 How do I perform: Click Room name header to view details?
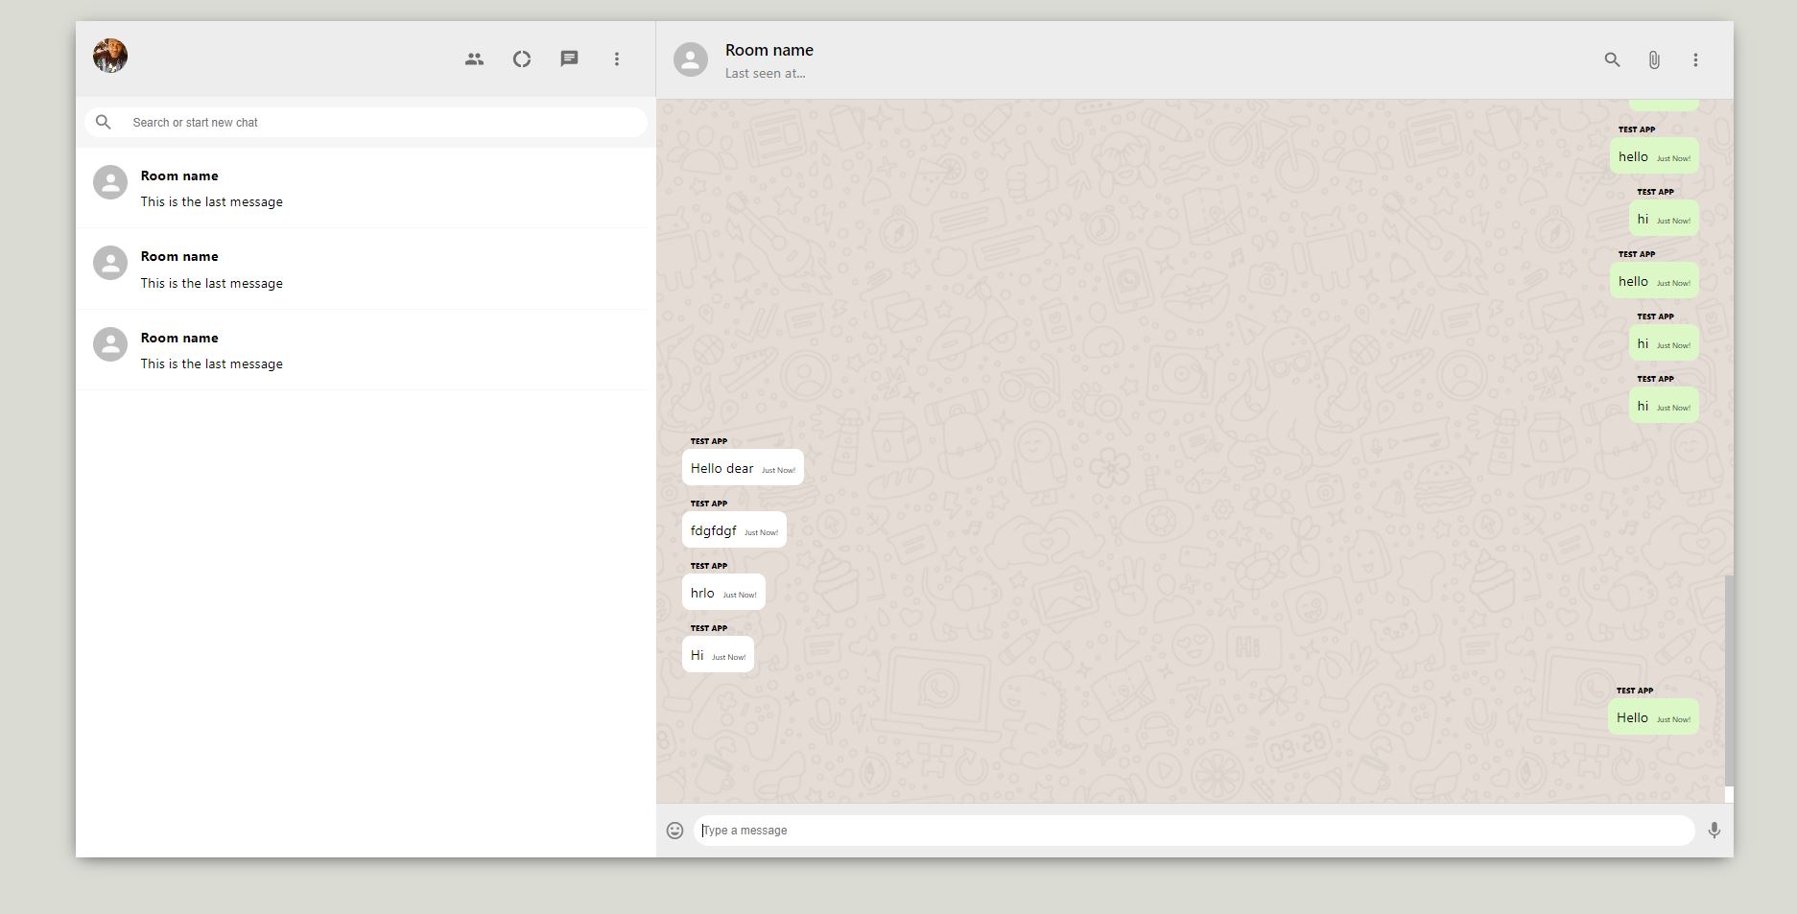coord(768,49)
